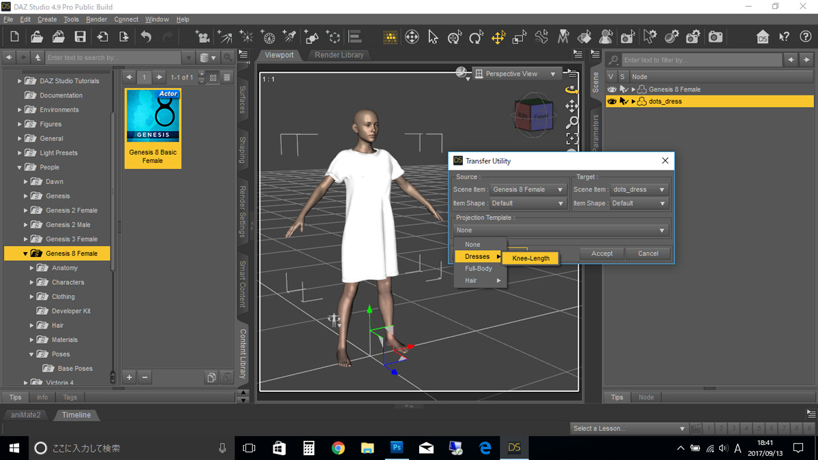The image size is (818, 460).
Task: Click the Info tab under content library
Action: (42, 397)
